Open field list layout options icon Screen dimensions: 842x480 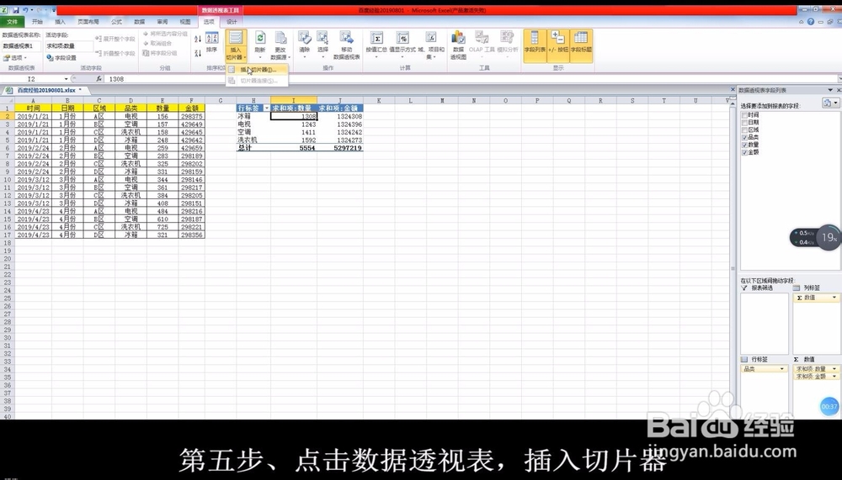830,103
